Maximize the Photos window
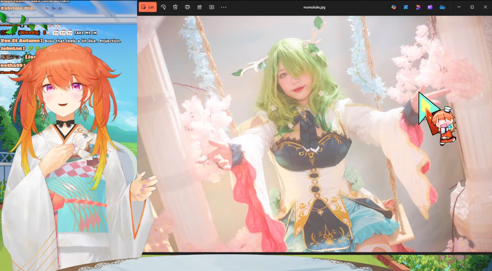This screenshot has width=492, height=271. coord(472,7)
